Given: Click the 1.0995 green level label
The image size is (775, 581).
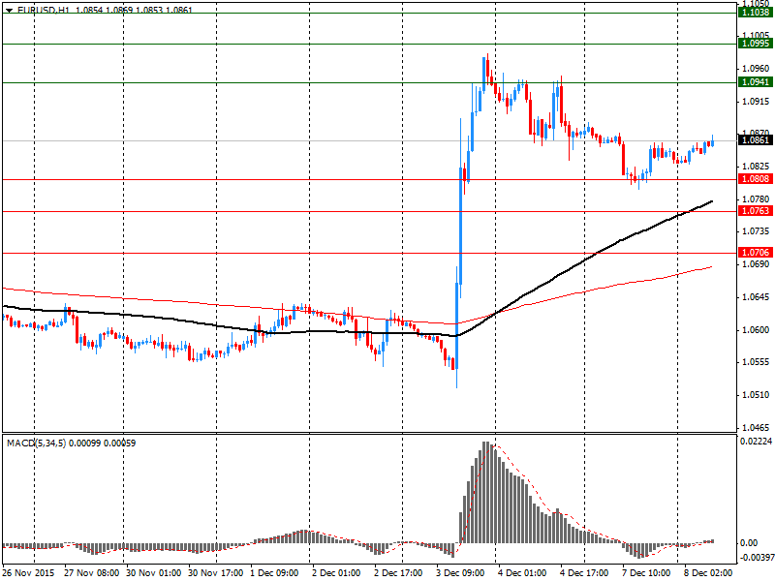Looking at the screenshot, I should pos(755,44).
